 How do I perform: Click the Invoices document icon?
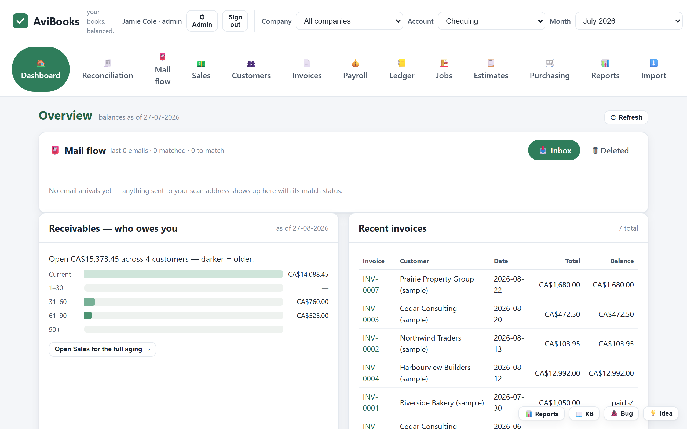pos(306,63)
